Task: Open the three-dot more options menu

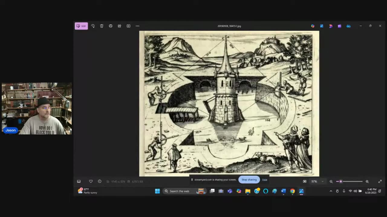Action: [x=137, y=26]
